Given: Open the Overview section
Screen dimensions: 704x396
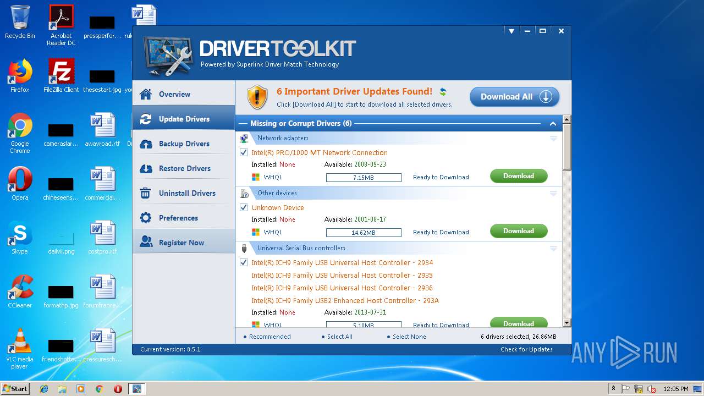Looking at the screenshot, I should [x=184, y=94].
